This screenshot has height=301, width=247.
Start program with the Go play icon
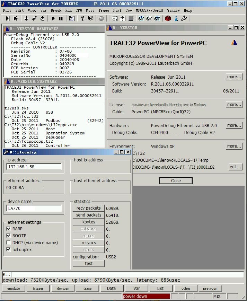tap(53, 18)
